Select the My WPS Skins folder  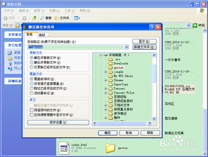(121, 76)
